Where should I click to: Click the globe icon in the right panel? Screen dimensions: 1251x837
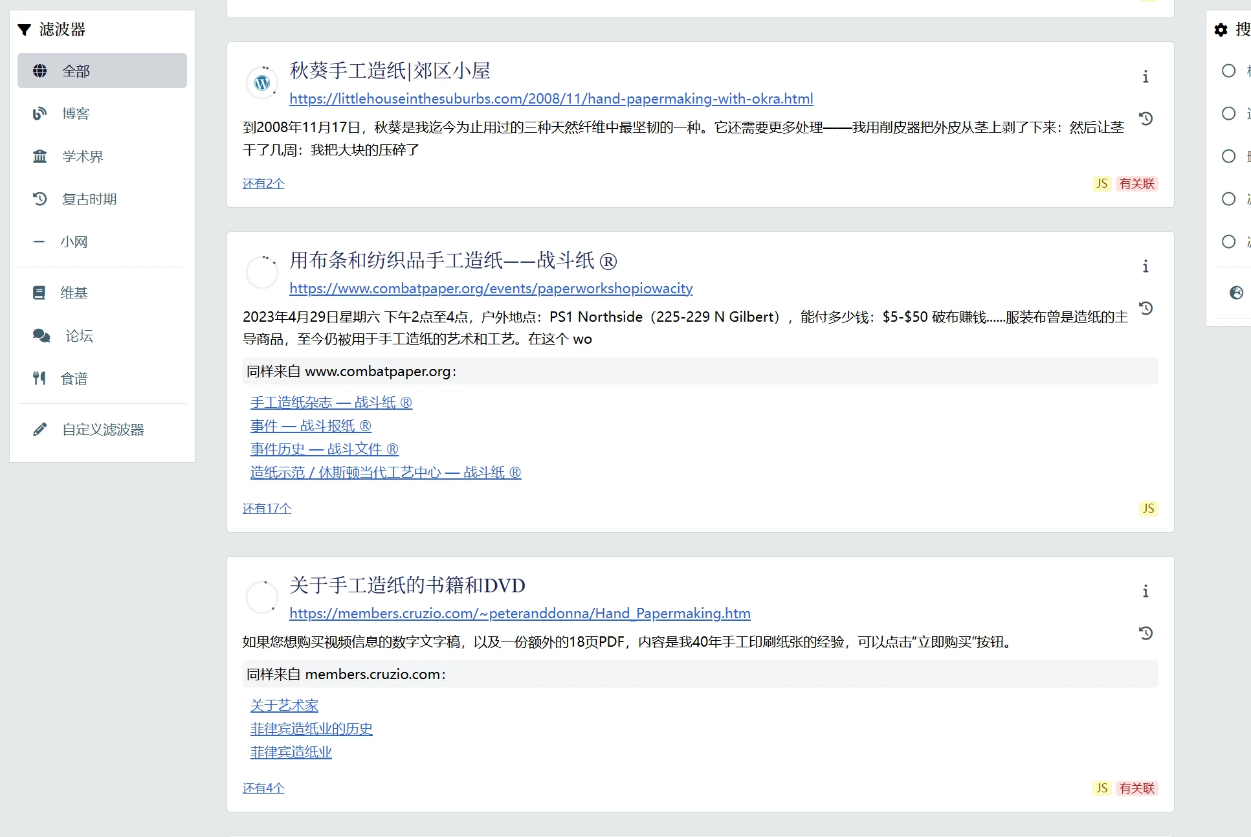coord(1236,293)
